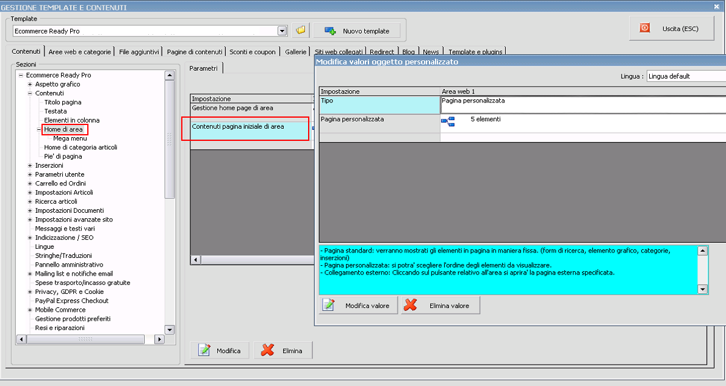Click Sezioni horizontal scrollbar right arrow
Screen dimensions: 726x386
(x=159, y=339)
